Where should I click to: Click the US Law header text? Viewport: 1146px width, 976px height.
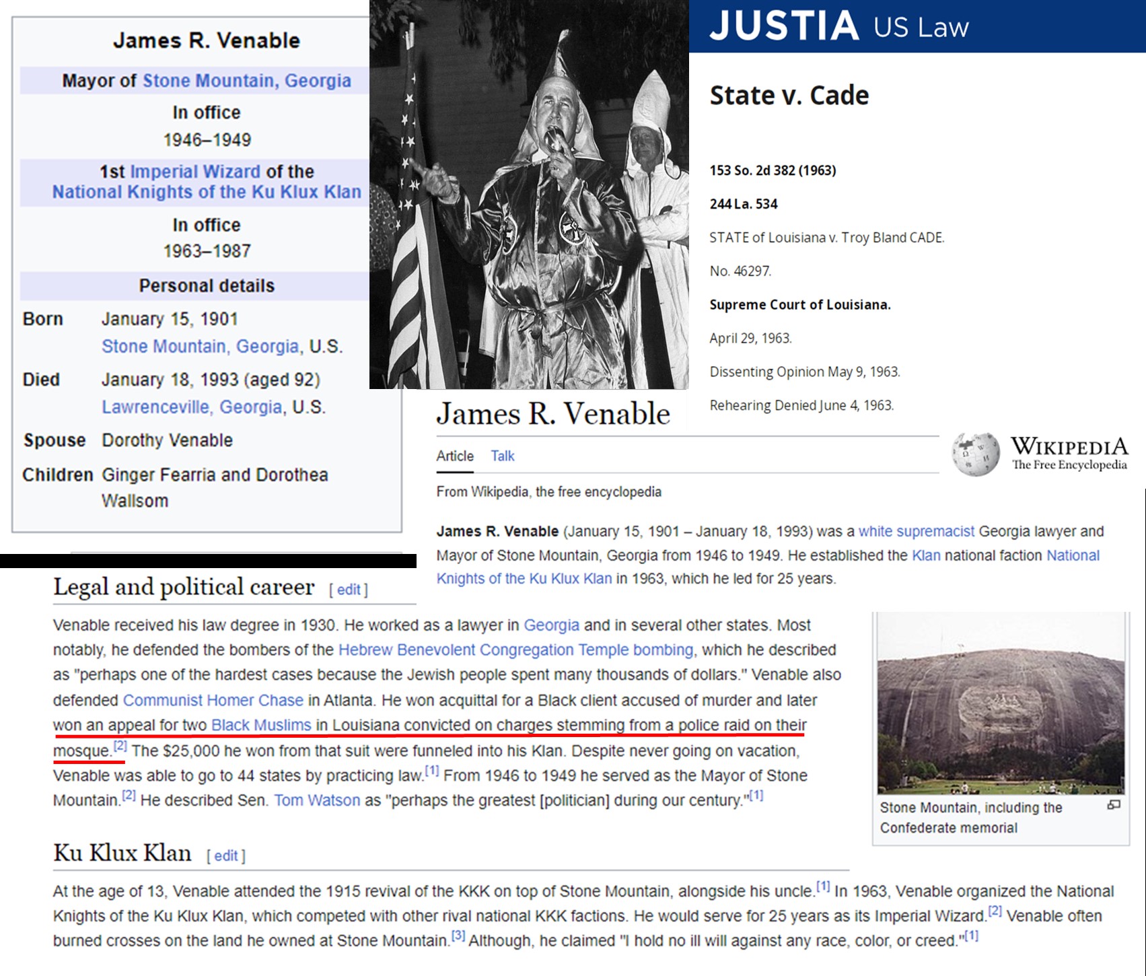point(921,28)
